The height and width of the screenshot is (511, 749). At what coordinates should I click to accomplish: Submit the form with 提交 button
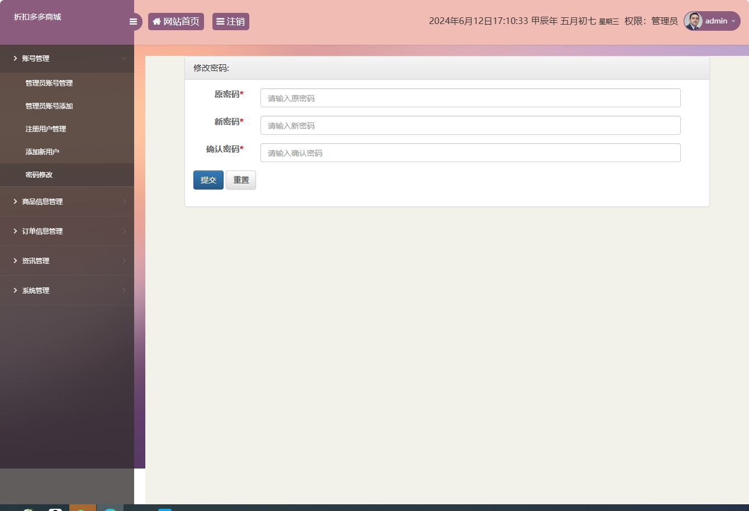coord(208,180)
